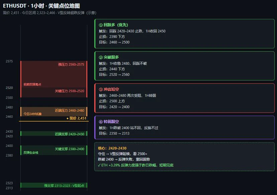Click the line "目标：2460 → 2500"

[x=114, y=42]
